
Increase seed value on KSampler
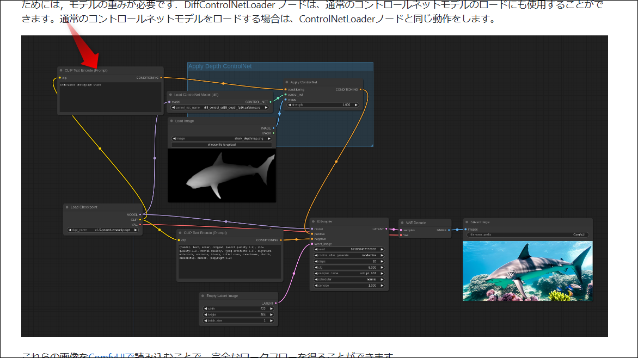[x=382, y=249]
